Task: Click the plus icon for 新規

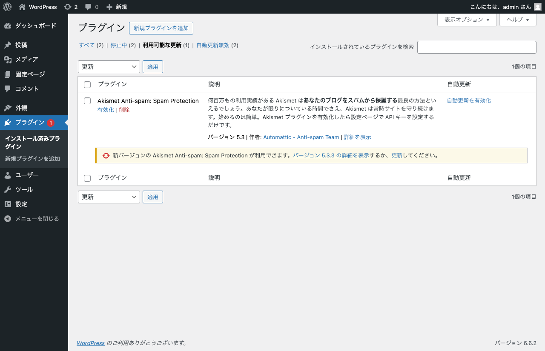Action: point(109,7)
